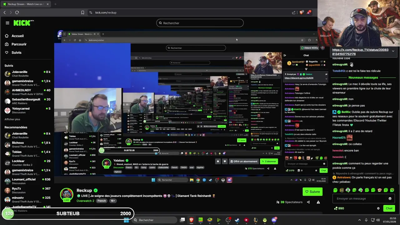The image size is (400, 225).
Task: Open Discord from the taskbar
Action: (x=274, y=220)
